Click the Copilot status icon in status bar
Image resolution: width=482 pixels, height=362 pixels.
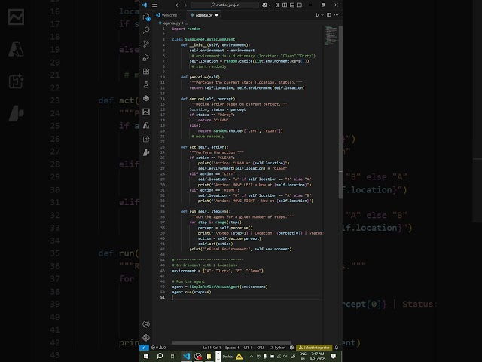(x=291, y=348)
